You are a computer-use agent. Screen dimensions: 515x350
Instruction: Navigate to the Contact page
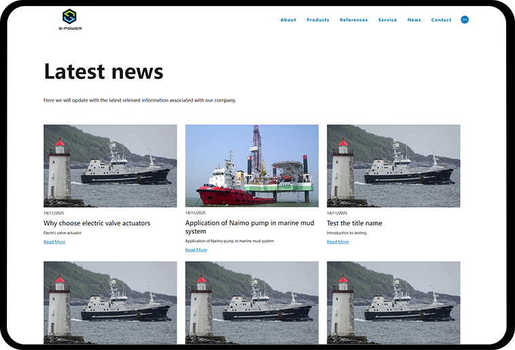coord(441,20)
